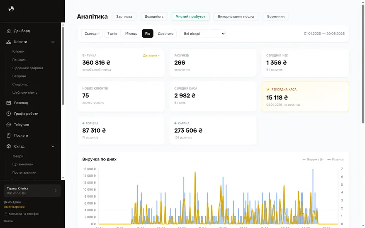Open Дашборд via its home icon
The width and height of the screenshot is (365, 228).
[9, 31]
